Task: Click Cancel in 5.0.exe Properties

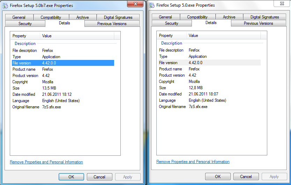Action: pos(246,177)
